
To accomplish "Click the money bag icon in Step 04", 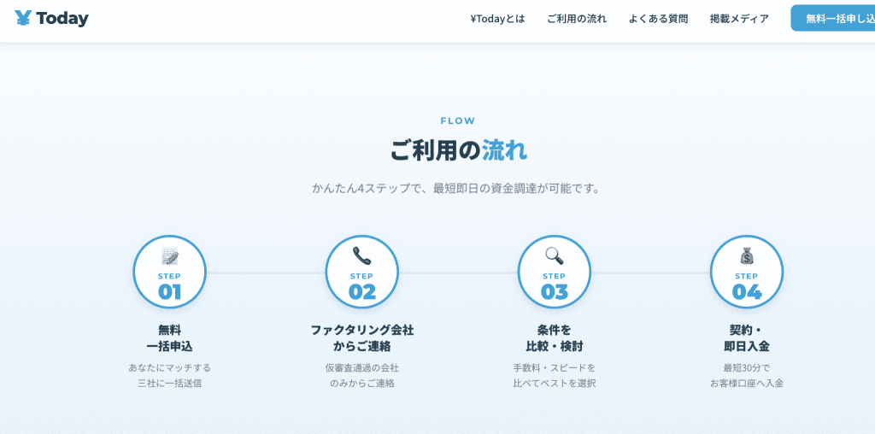I will coord(747,255).
